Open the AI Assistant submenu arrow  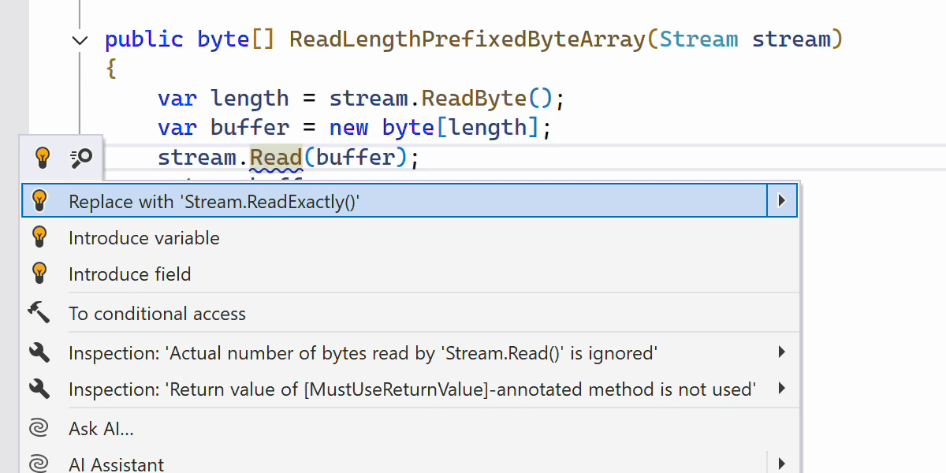pyautogui.click(x=781, y=464)
